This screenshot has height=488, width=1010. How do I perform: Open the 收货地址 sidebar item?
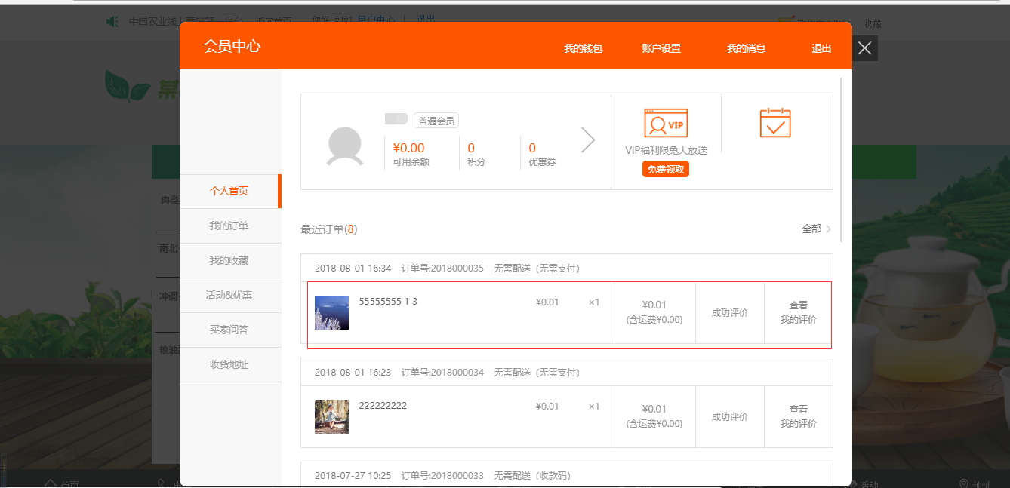point(229,364)
